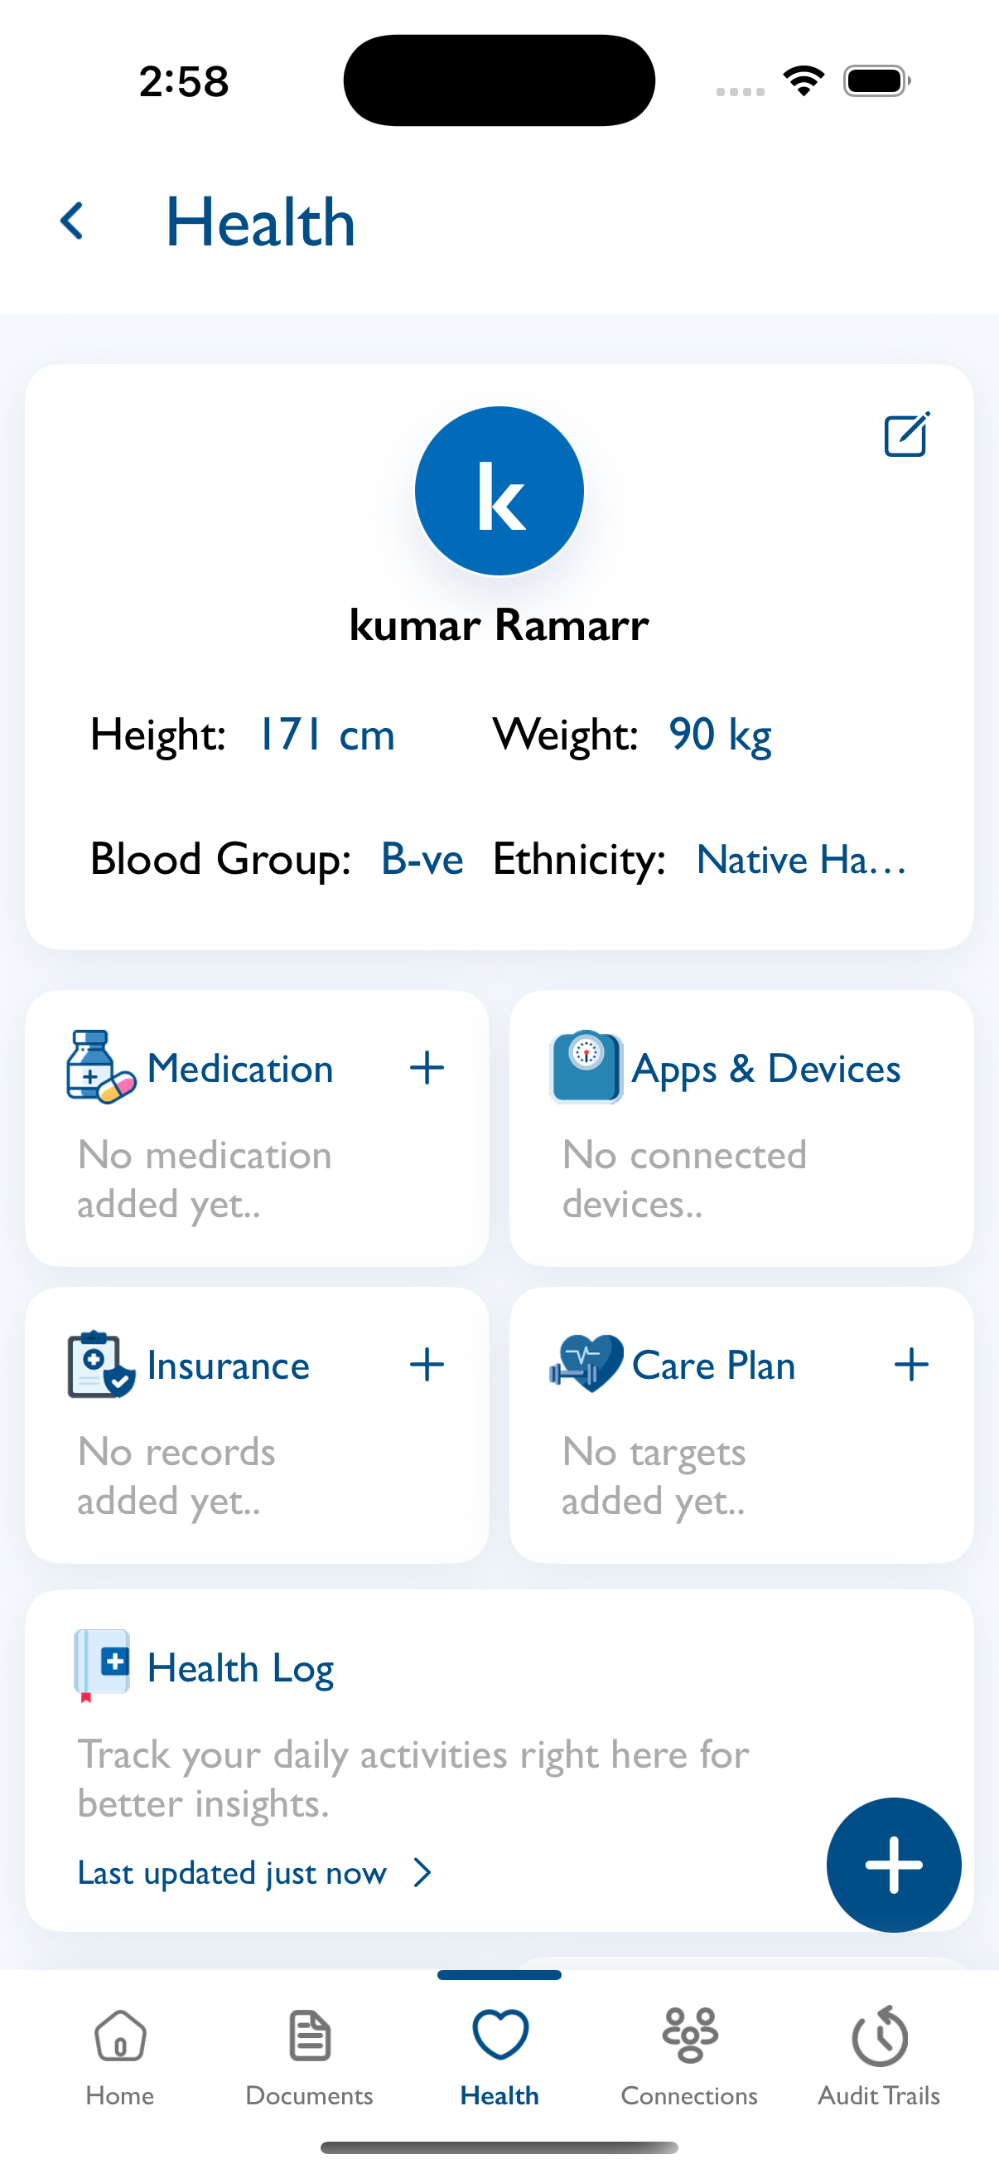The width and height of the screenshot is (999, 2174).
Task: Add a new medication with plus icon
Action: (x=427, y=1068)
